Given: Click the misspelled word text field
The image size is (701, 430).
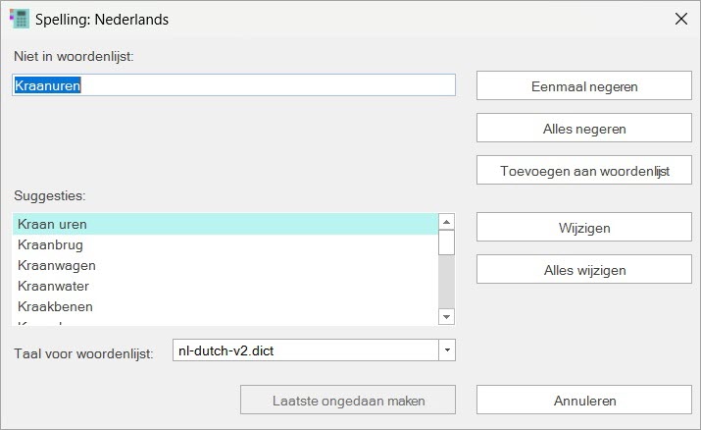Looking at the screenshot, I should [233, 85].
